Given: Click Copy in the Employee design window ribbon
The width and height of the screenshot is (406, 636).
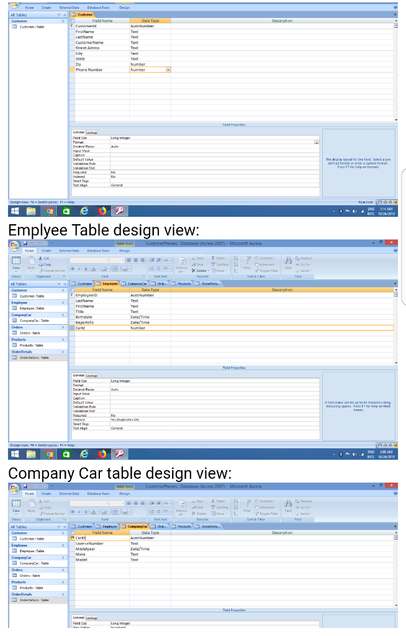Looking at the screenshot, I should (x=45, y=265).
